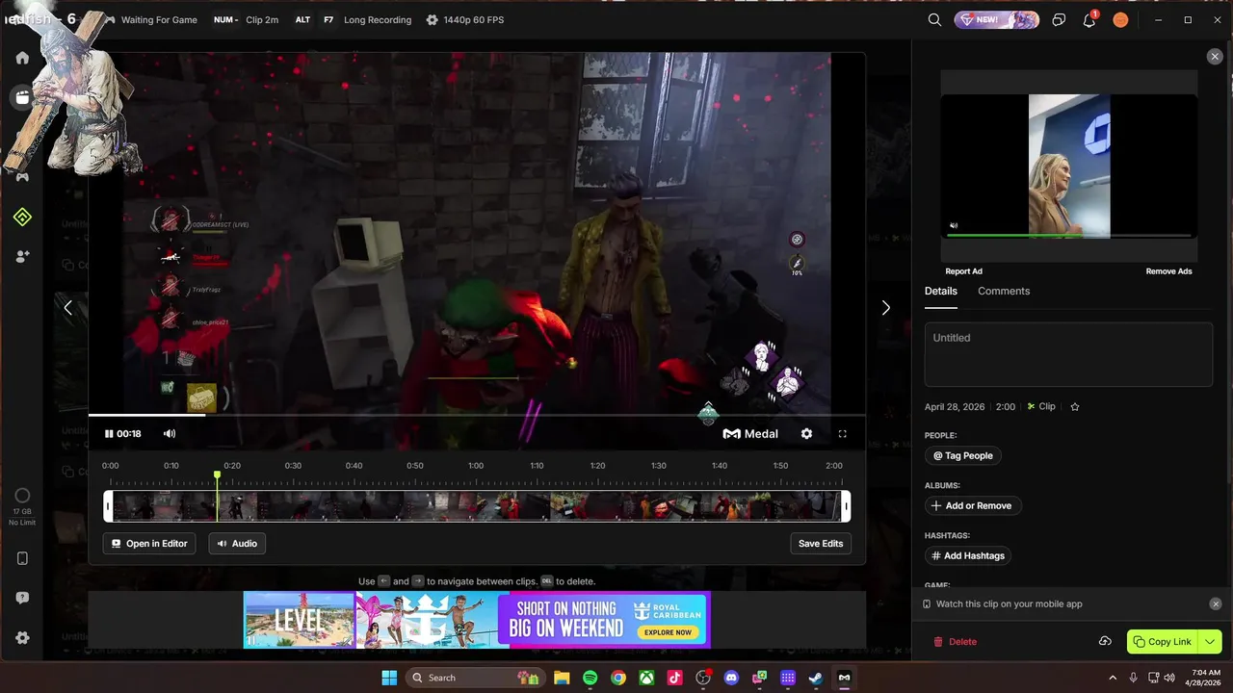
Task: Click the clip filmstrip at 1:30
Action: pyautogui.click(x=658, y=506)
